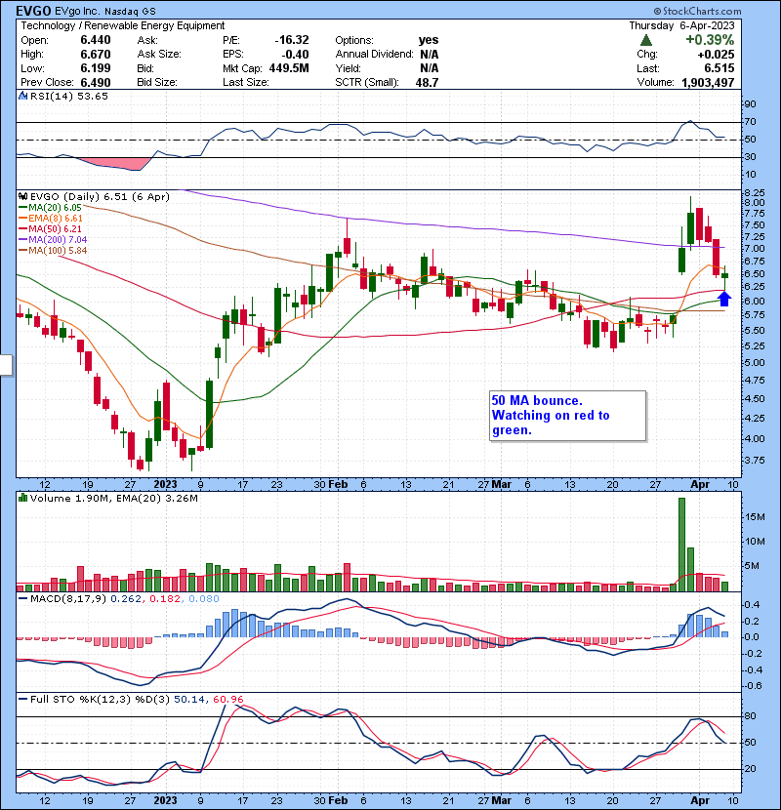Click the MACD(8,17,9) label
Screen dimensions: 781x810
point(68,599)
